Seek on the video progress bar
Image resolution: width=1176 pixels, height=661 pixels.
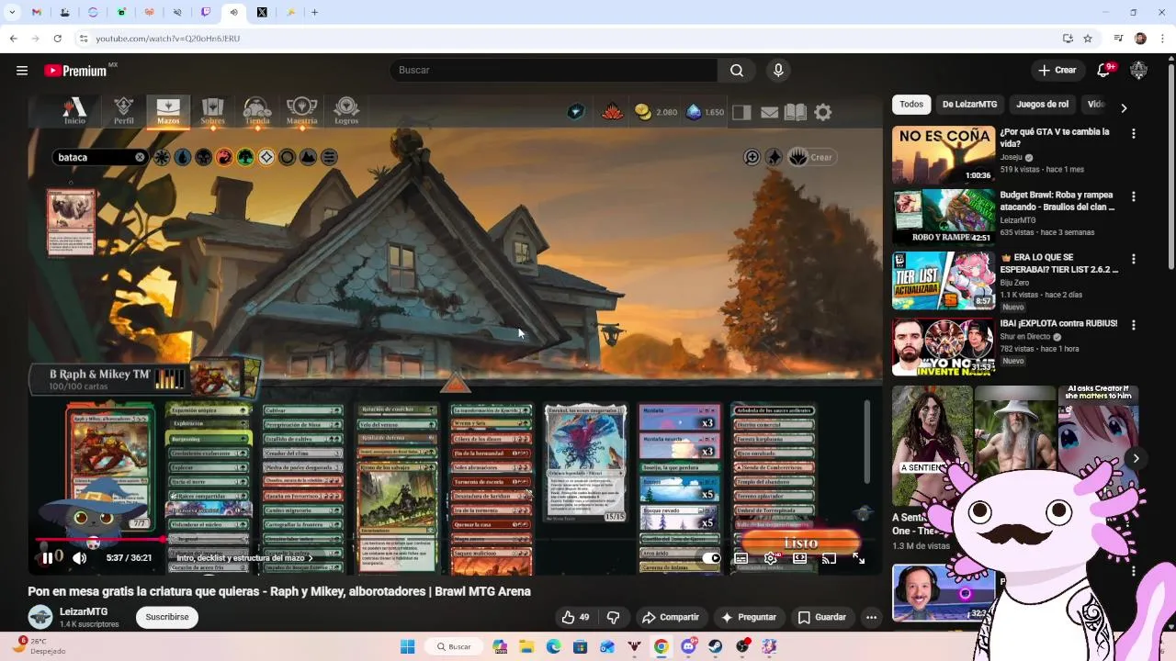[x=455, y=540]
